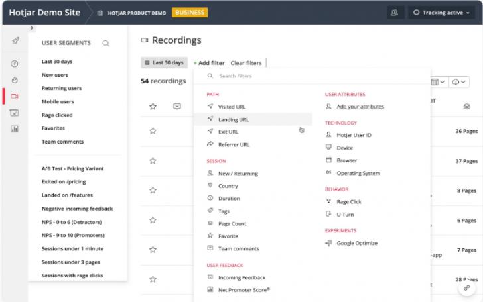This screenshot has height=302, width=483.
Task: Click the HOTJAR PRODUCT DEMO organization link
Action: 137,13
